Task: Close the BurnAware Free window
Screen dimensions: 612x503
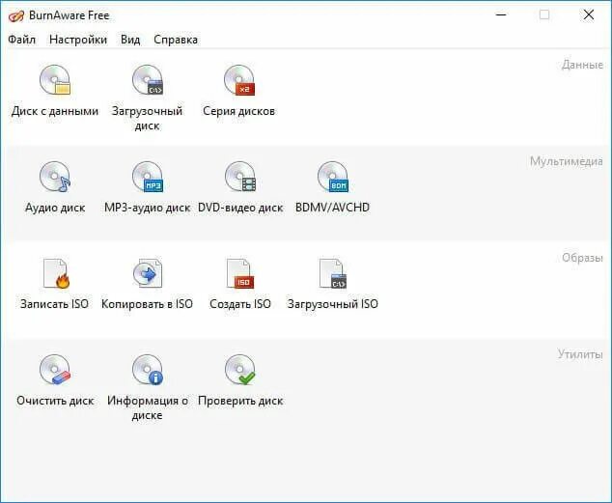Action: pos(589,14)
